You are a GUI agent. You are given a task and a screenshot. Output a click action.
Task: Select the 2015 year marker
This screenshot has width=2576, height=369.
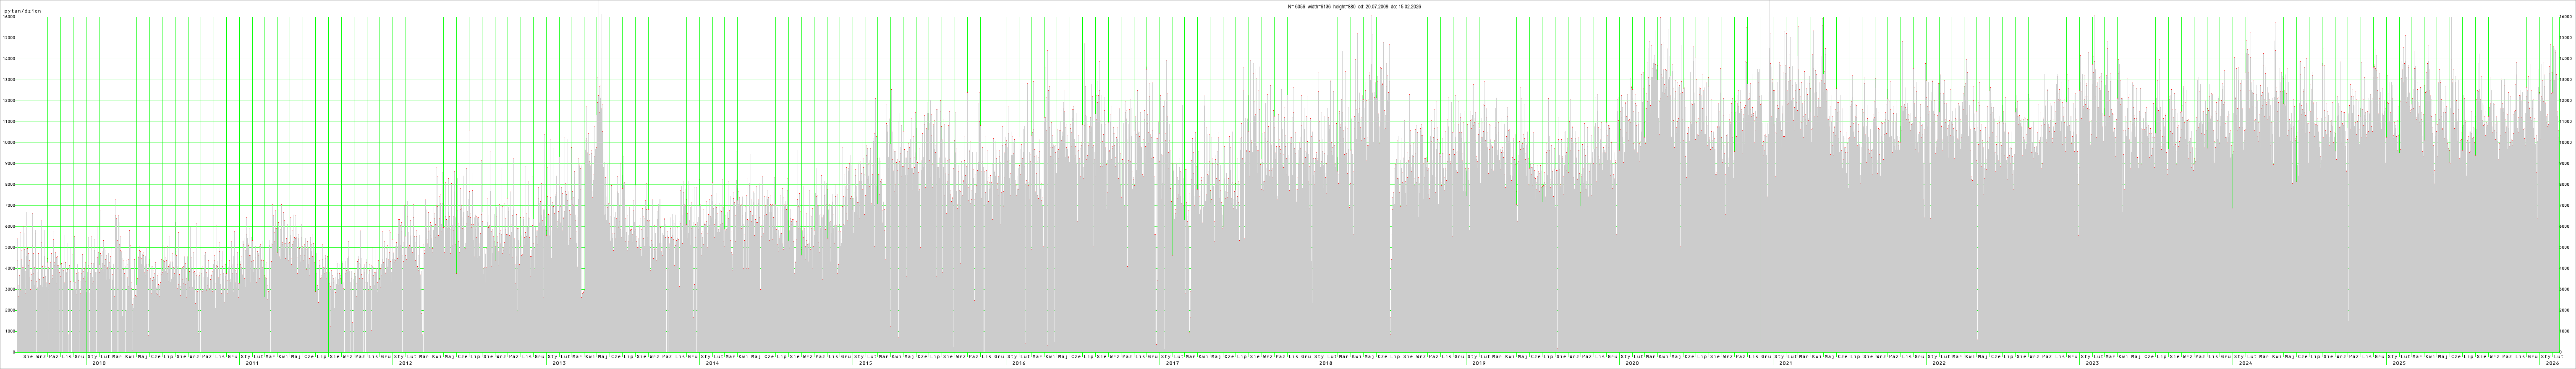865,363
